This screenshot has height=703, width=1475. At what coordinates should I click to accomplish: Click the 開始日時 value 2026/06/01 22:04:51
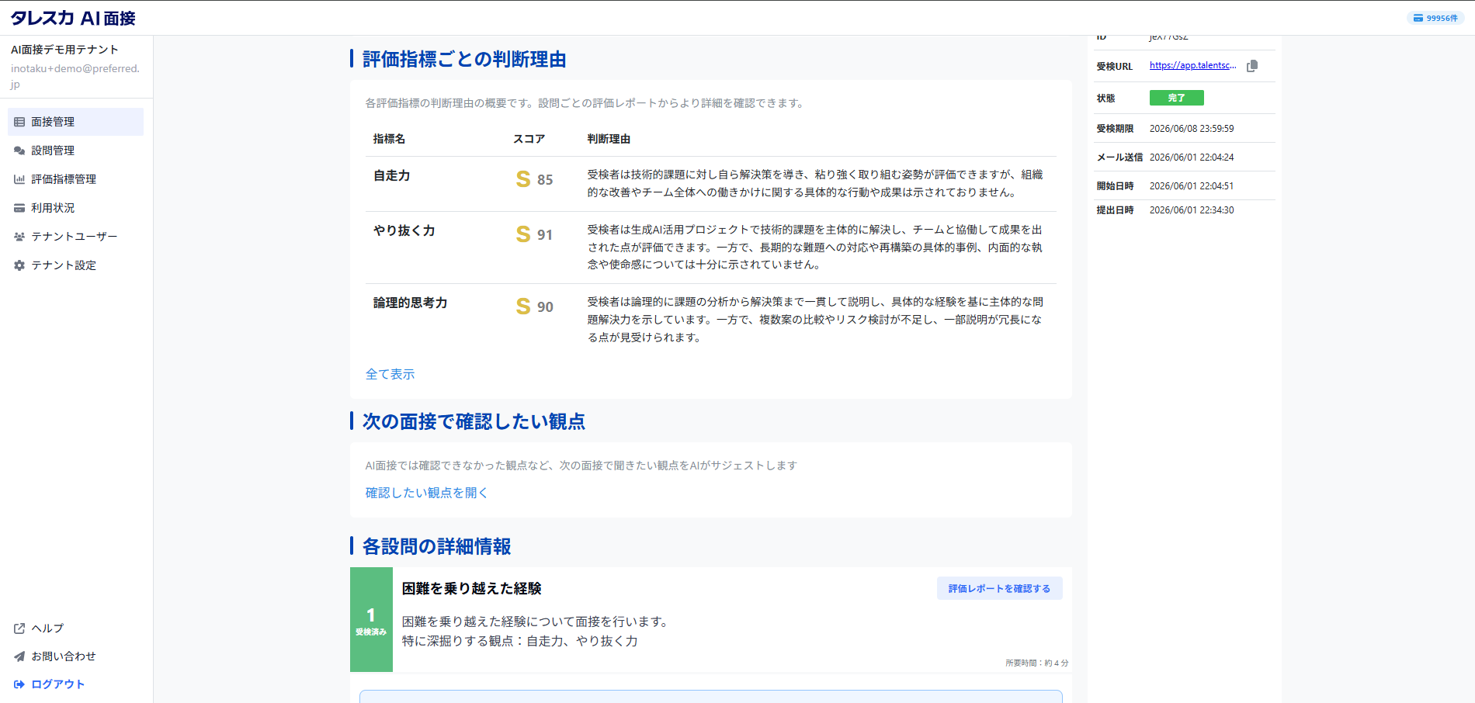pos(1192,186)
